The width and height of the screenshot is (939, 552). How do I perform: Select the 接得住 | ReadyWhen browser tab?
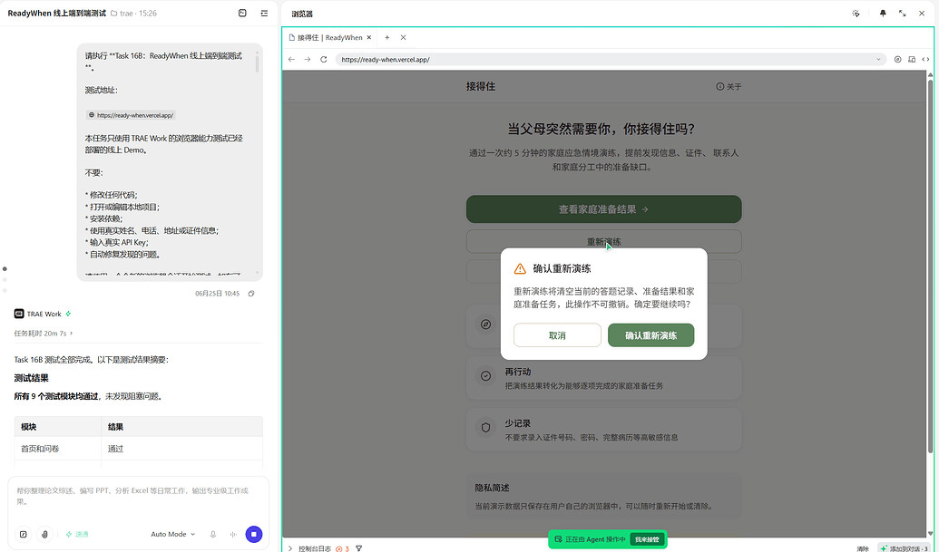coord(330,37)
